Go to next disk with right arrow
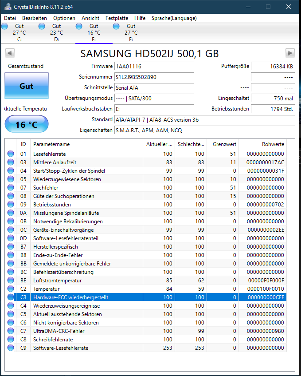The height and width of the screenshot is (376, 301). (x=290, y=53)
